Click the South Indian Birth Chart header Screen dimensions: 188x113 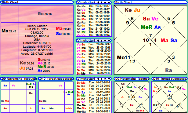pos(37,2)
